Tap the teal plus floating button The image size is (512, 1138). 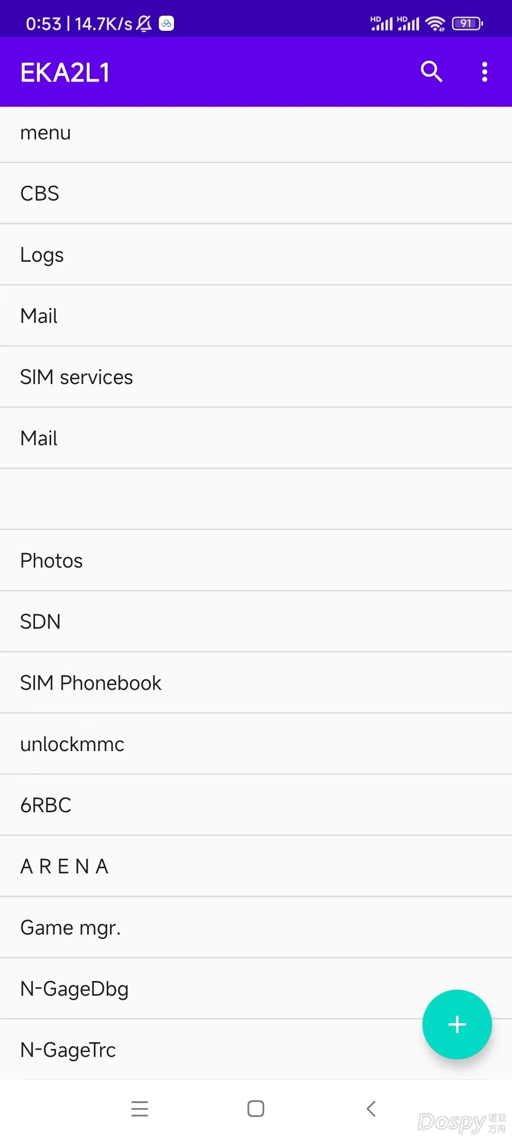457,1024
